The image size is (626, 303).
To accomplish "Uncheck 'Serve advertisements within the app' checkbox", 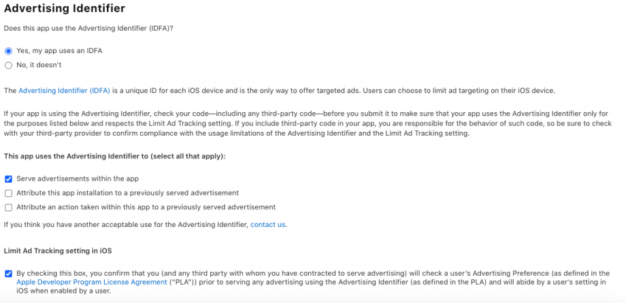I will (8, 179).
